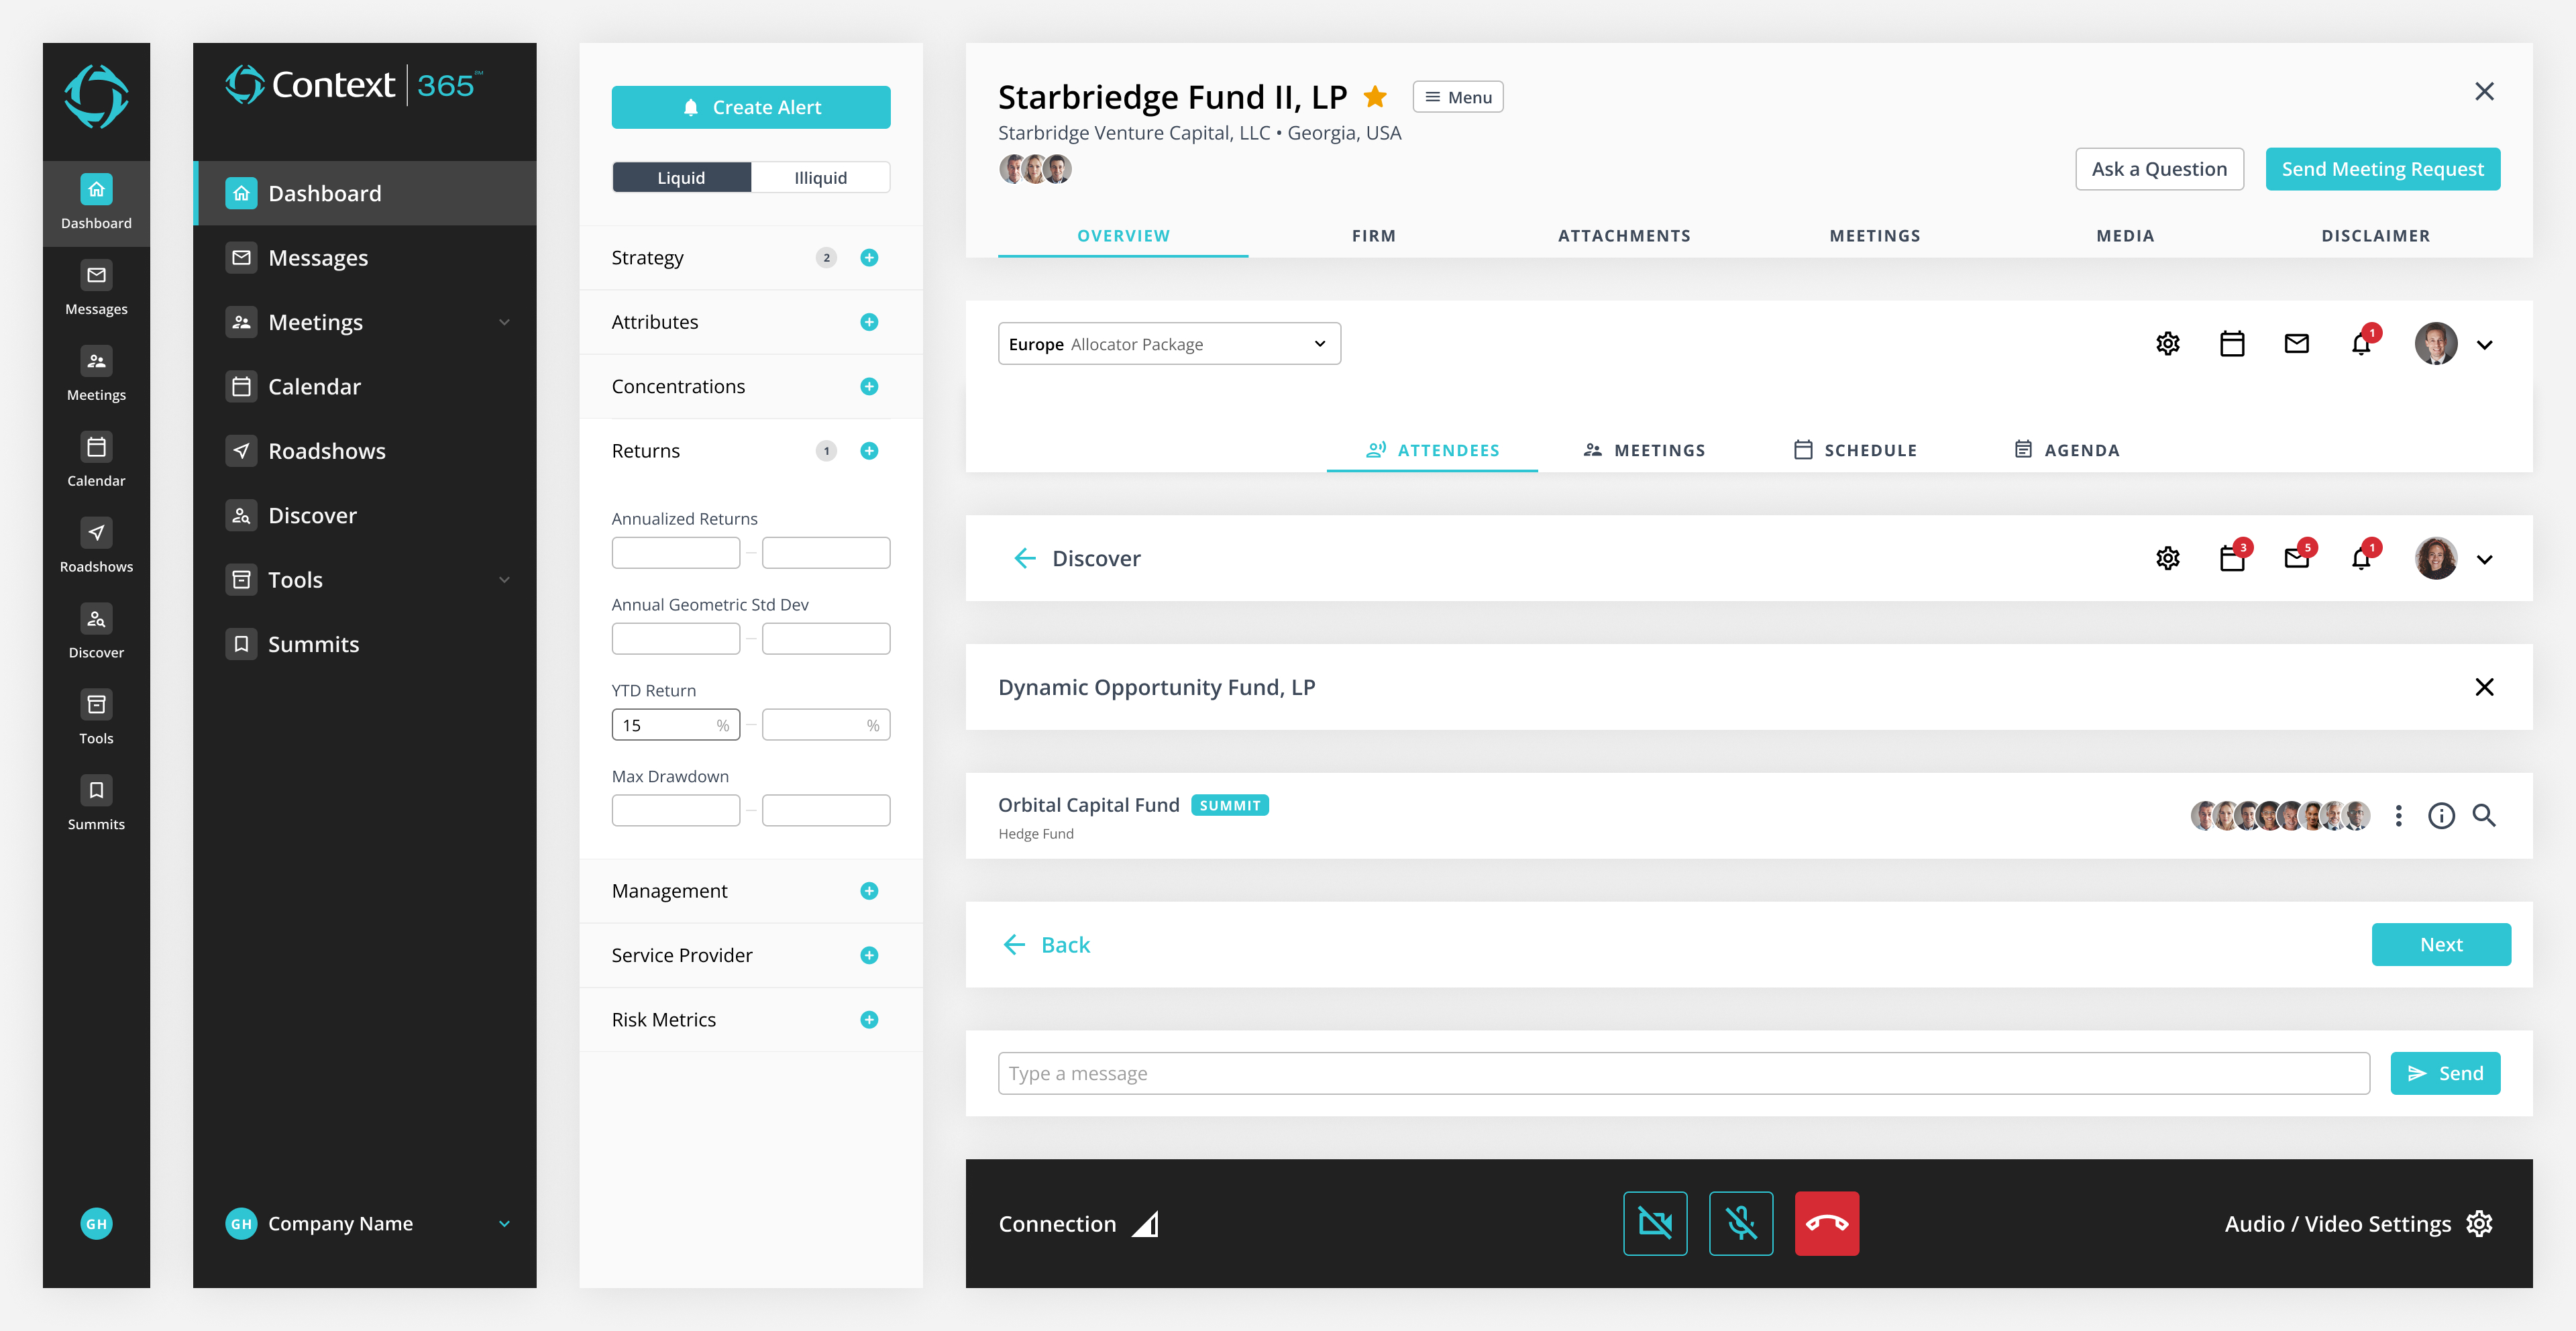Toggle the microphone mute button
This screenshot has width=2576, height=1331.
pyautogui.click(x=1741, y=1223)
